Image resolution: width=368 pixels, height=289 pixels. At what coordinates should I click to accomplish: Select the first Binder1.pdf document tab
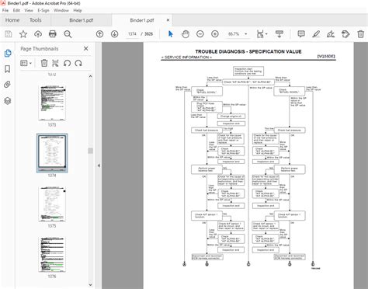coord(82,20)
